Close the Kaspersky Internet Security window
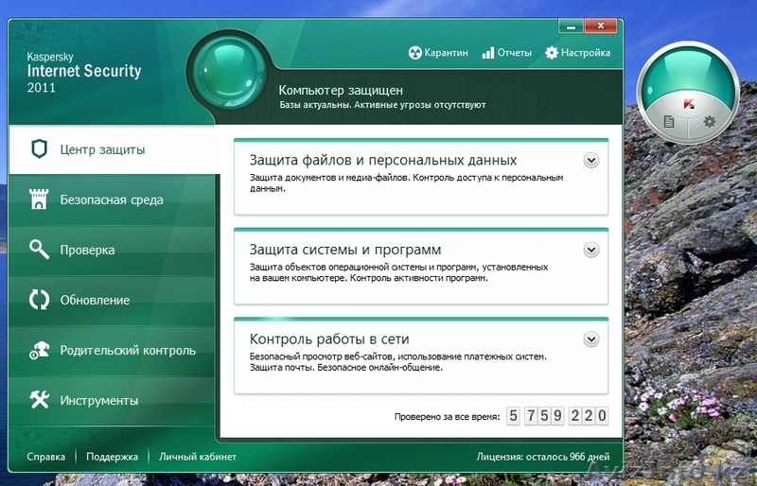Viewport: 757px width, 486px height. [x=601, y=26]
